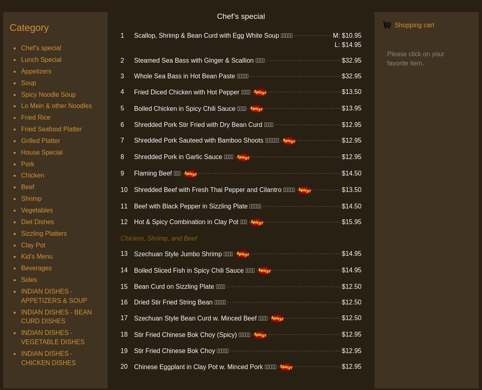Open the Lunch Special category

(x=41, y=59)
